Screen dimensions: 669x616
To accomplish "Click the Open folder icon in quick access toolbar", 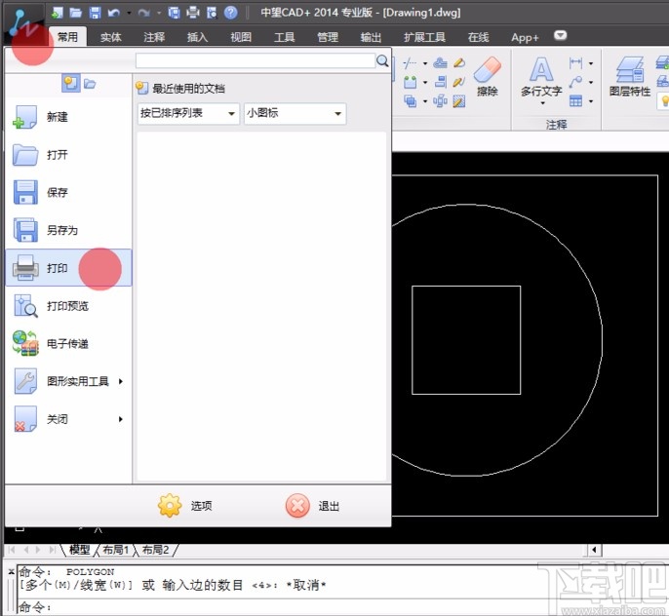I will [75, 13].
